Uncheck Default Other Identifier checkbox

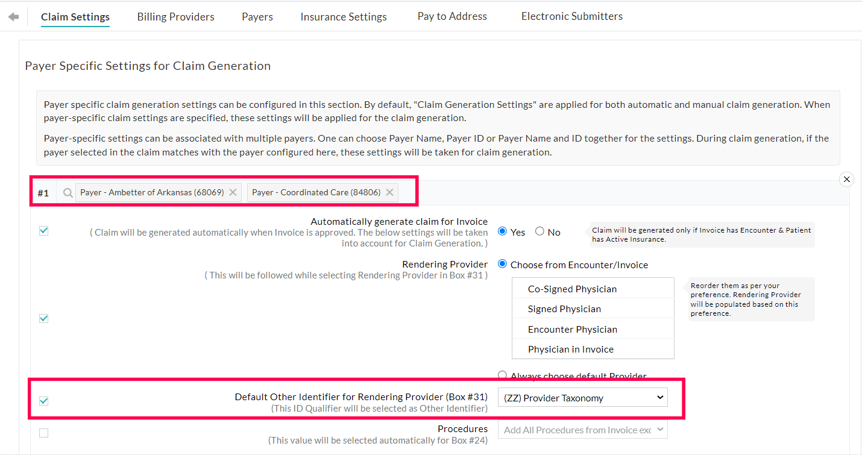click(43, 401)
